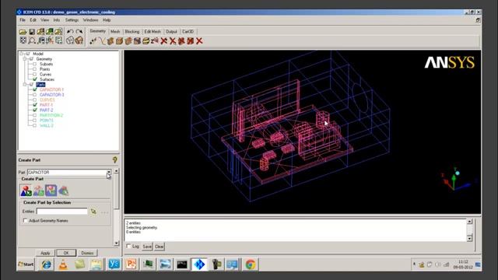Click the Delete Any Entity red X
This screenshot has height=280, width=498.
(x=199, y=41)
